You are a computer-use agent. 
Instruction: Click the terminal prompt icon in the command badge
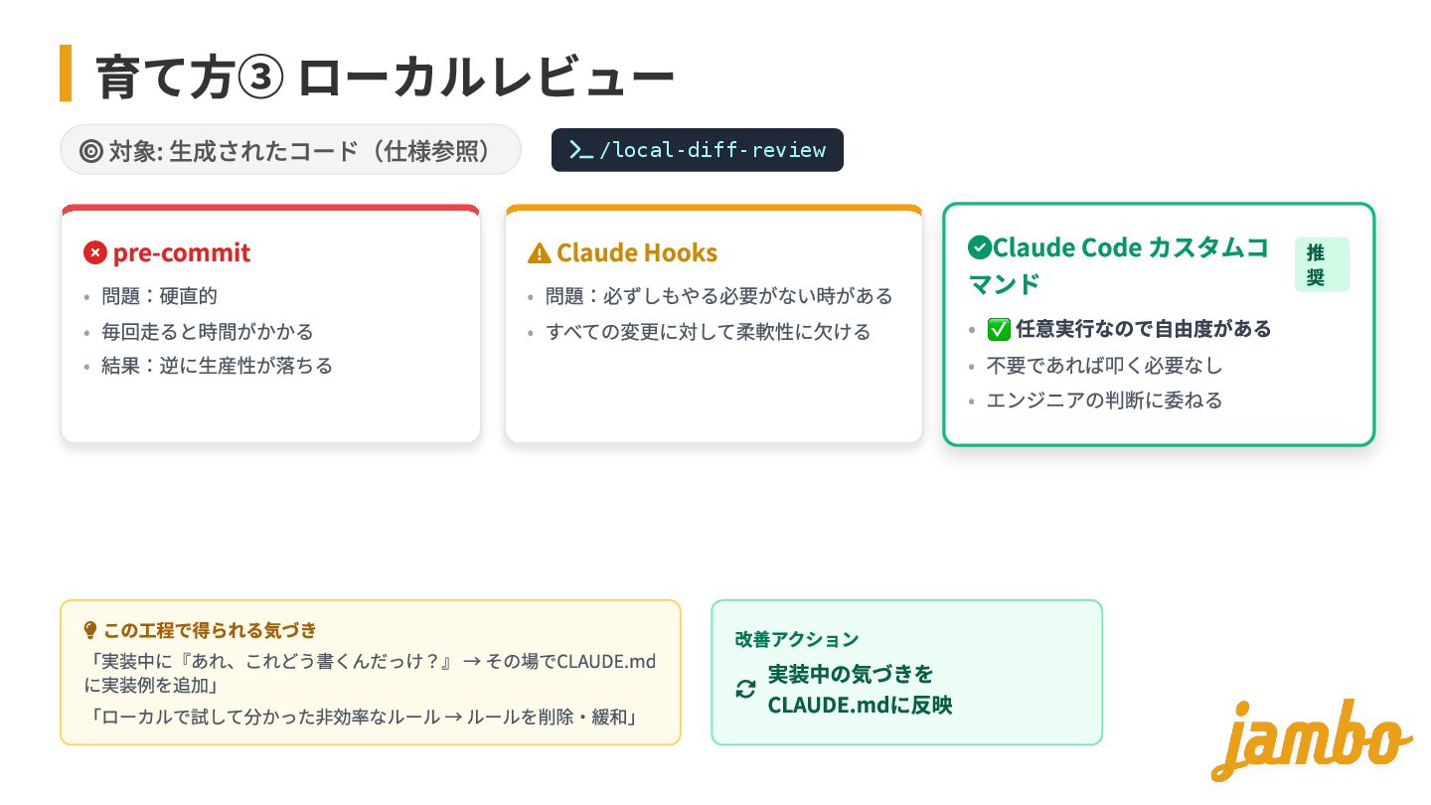pyautogui.click(x=580, y=150)
